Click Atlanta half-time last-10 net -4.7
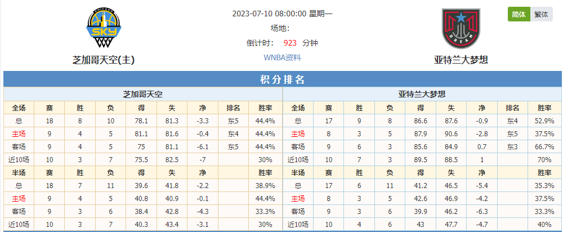This screenshot has width=563, height=232. coord(482,224)
